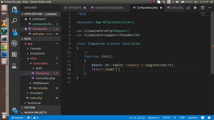214x120 pixels.
Task: Click the code minimap preview
Action: coord(205,14)
